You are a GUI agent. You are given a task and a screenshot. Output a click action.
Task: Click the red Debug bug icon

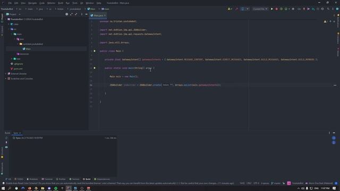[x=276, y=9]
